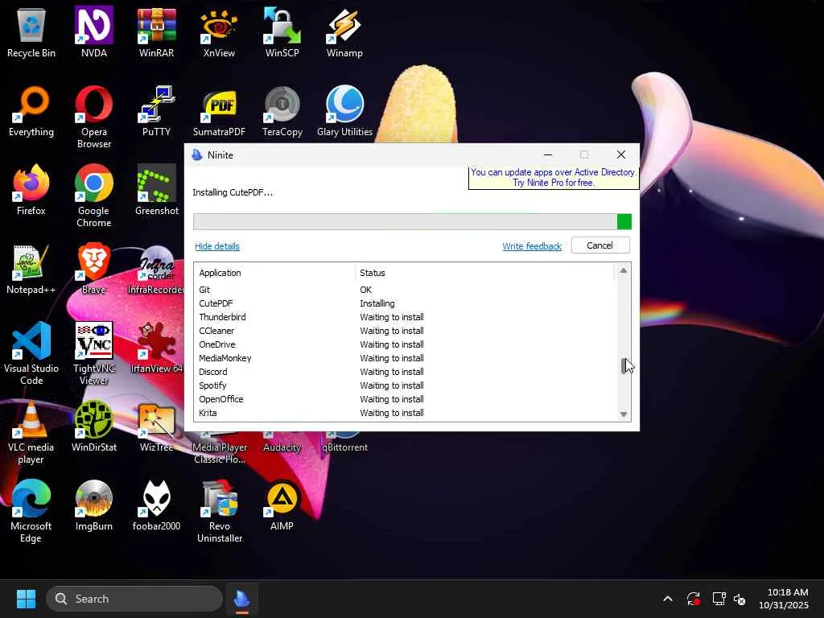Select the CutePDF row
The image size is (824, 618).
click(x=405, y=303)
